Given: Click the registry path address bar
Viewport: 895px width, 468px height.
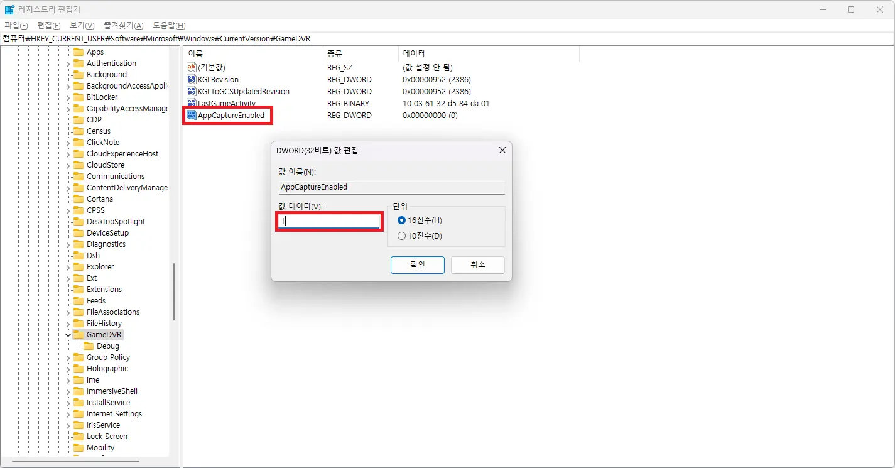Looking at the screenshot, I should [x=447, y=39].
